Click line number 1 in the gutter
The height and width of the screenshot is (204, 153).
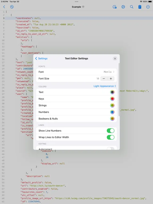tap(4, 12)
